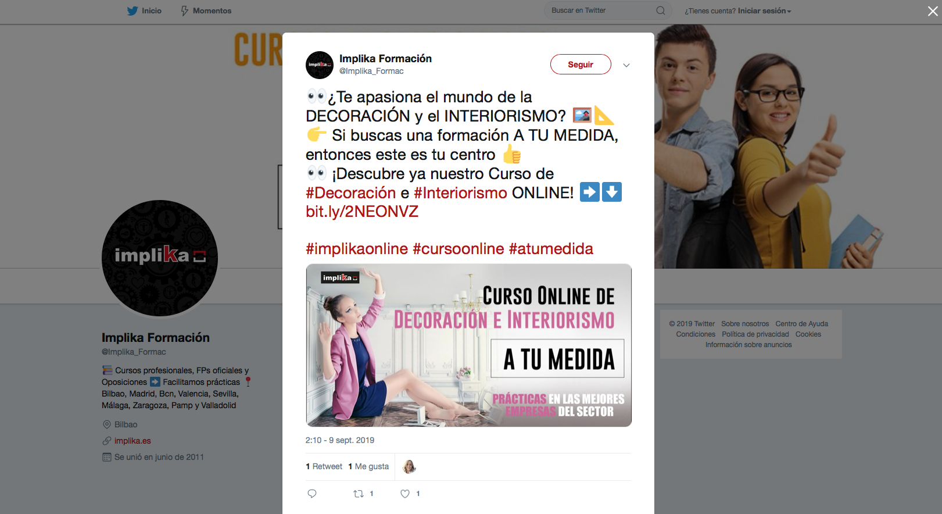Viewport: 942px width, 514px height.
Task: Open Momentos lightning bolt icon
Action: point(184,10)
